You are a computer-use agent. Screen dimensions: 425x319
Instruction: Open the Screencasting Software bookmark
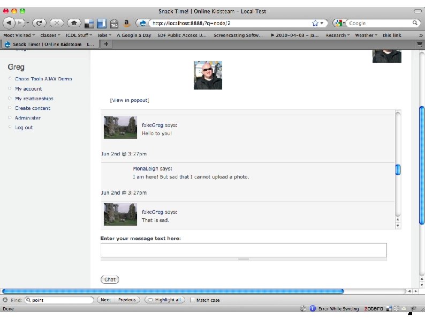238,35
